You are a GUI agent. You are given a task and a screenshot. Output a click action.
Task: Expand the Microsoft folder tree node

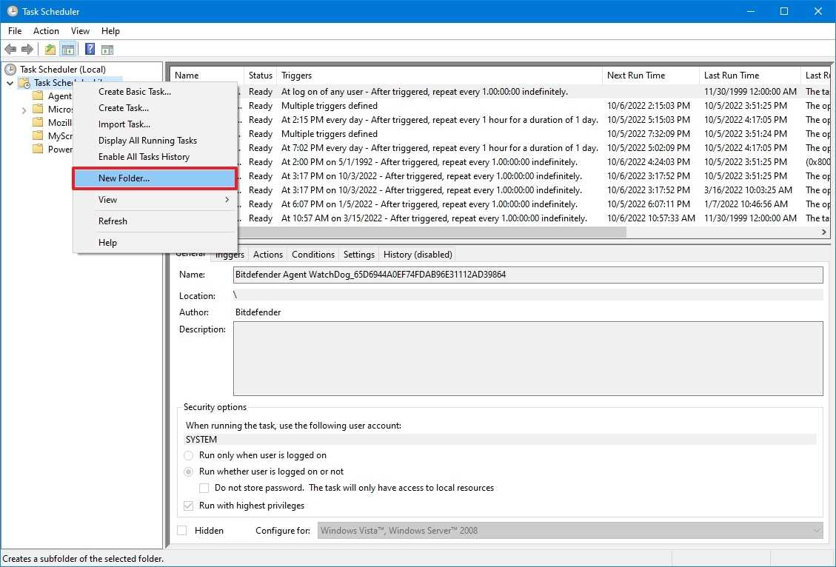point(24,110)
